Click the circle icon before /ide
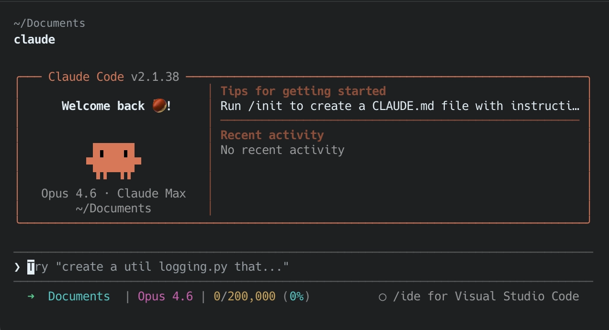 click(x=382, y=297)
